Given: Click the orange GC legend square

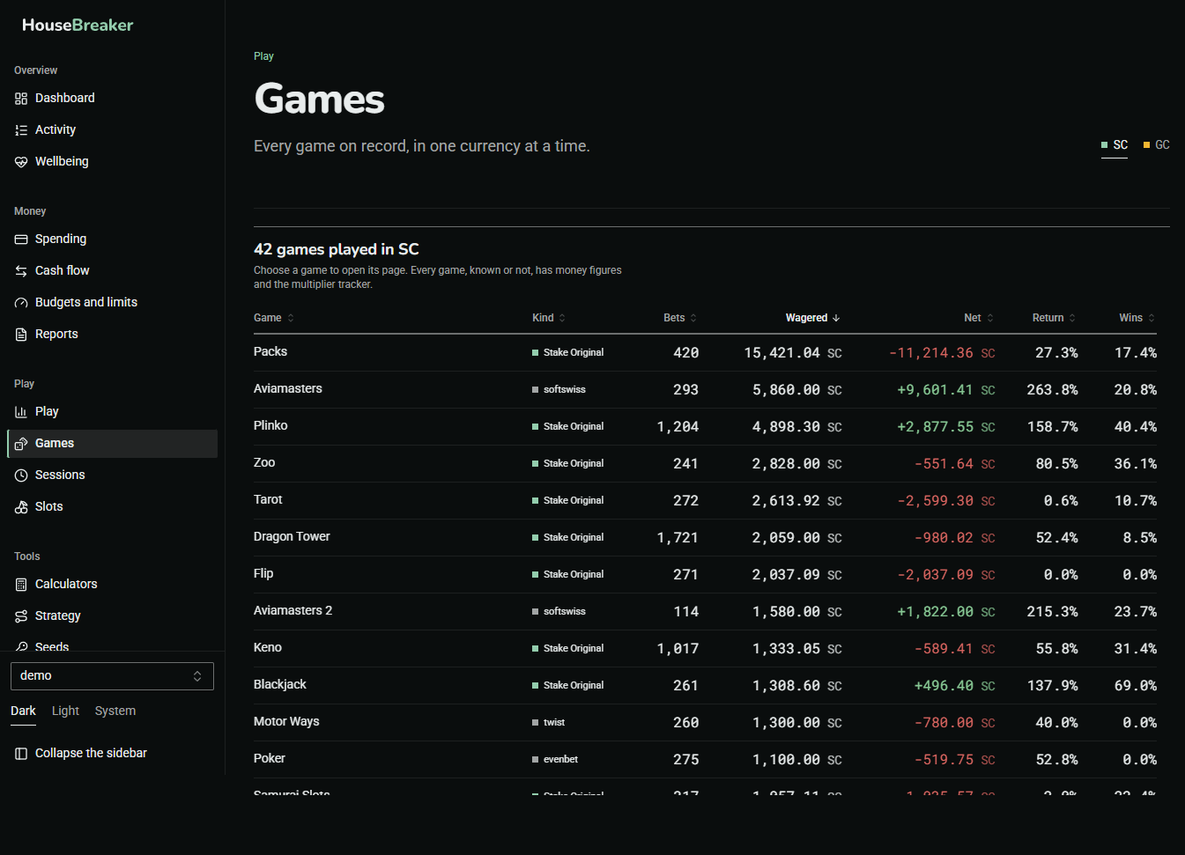Looking at the screenshot, I should 1146,145.
